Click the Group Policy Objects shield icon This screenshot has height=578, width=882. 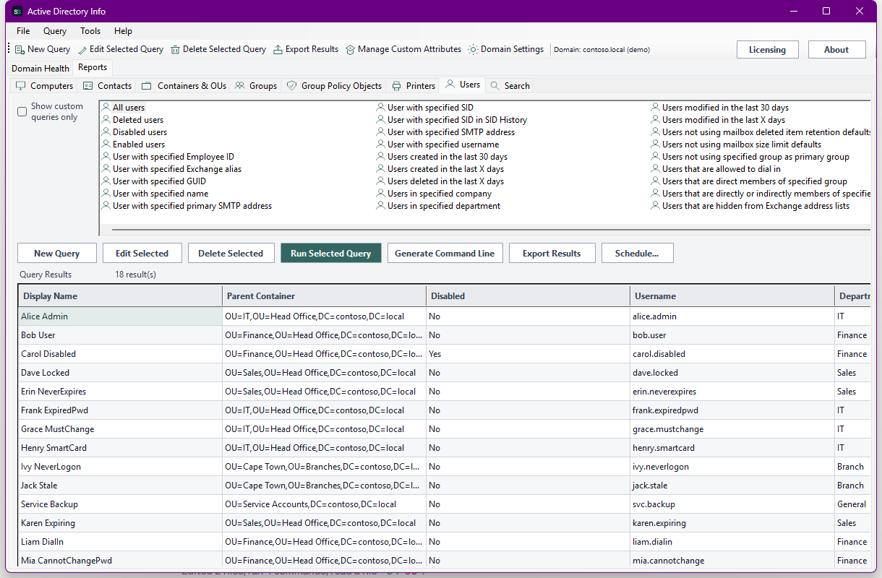click(292, 85)
